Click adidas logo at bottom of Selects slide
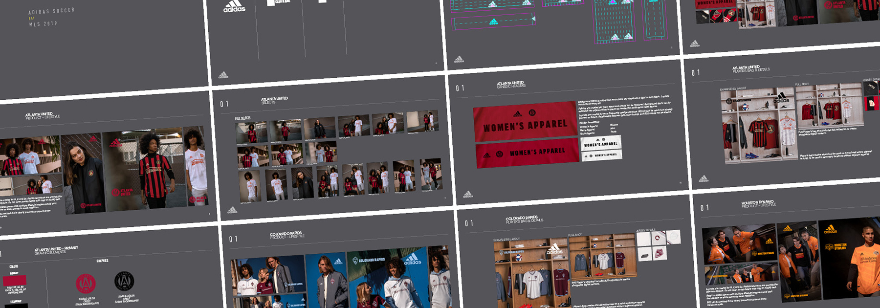Viewport: 880px width, 308px height. [232, 210]
